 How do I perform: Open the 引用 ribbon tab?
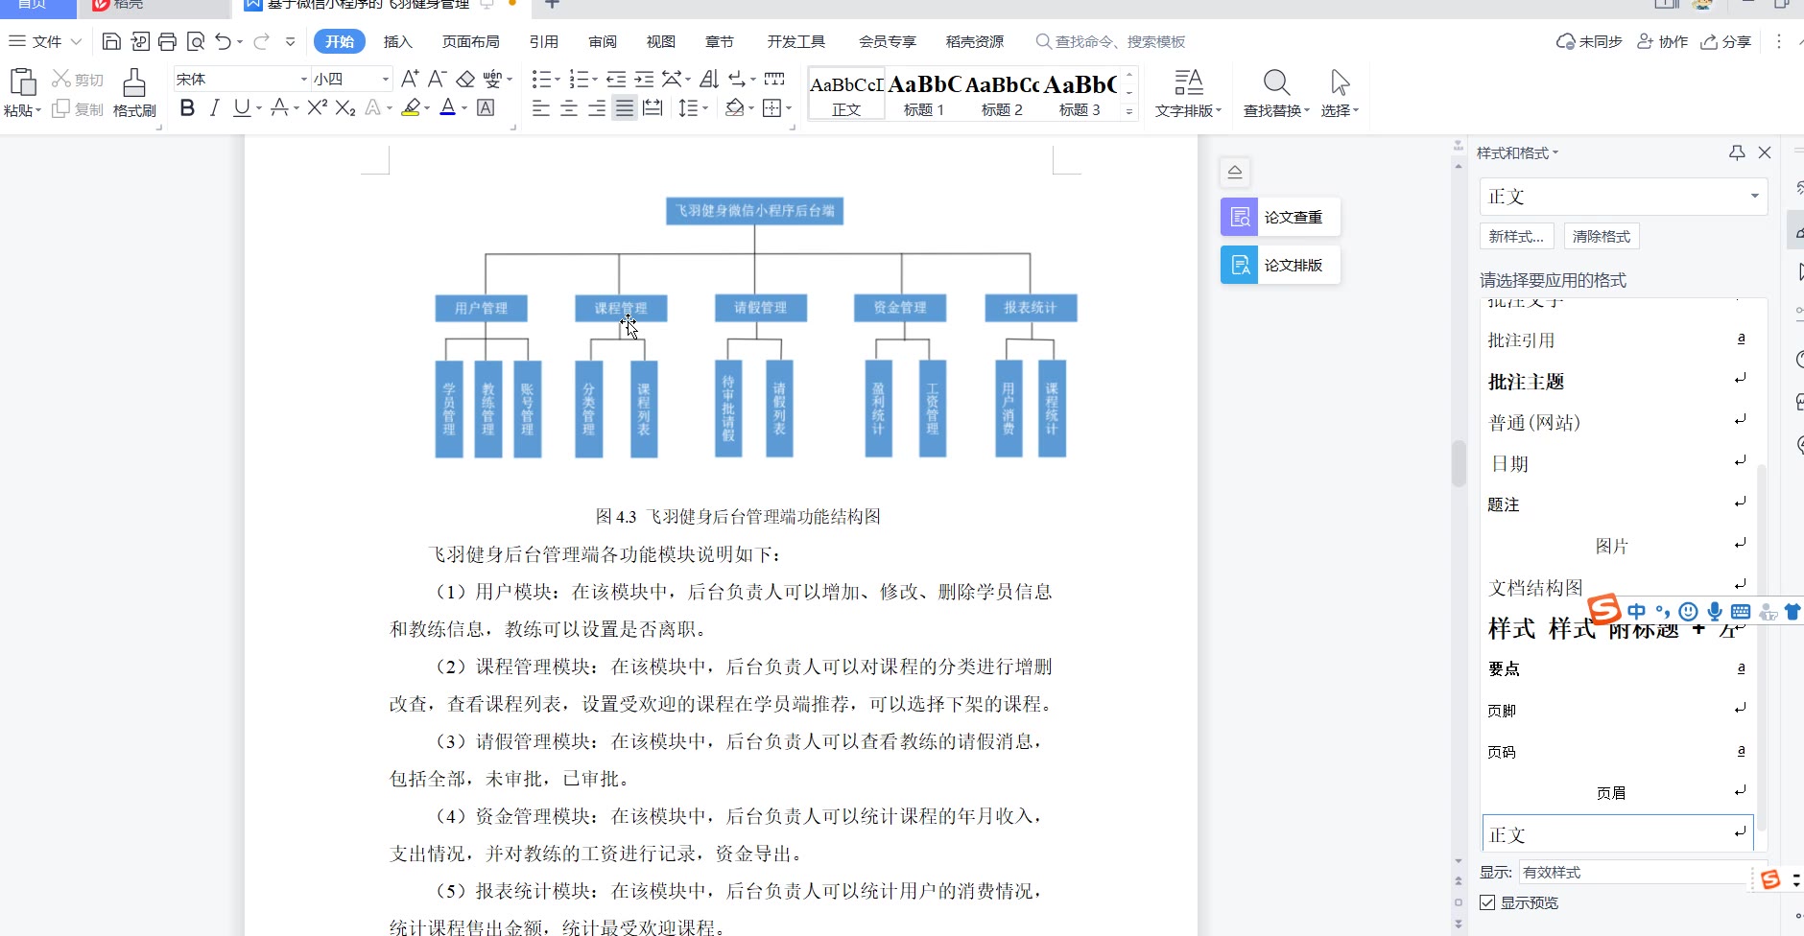(543, 41)
